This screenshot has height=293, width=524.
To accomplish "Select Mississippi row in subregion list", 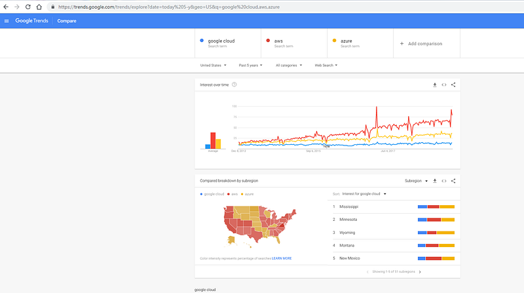I will pos(394,206).
